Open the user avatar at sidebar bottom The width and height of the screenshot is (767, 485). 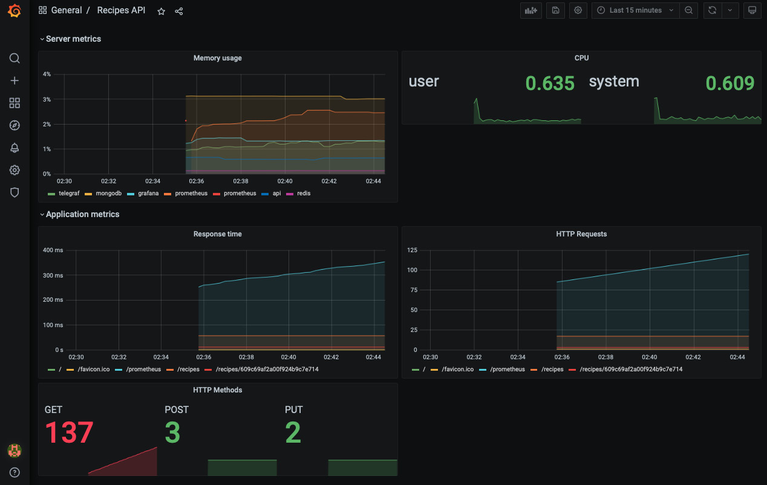(15, 450)
